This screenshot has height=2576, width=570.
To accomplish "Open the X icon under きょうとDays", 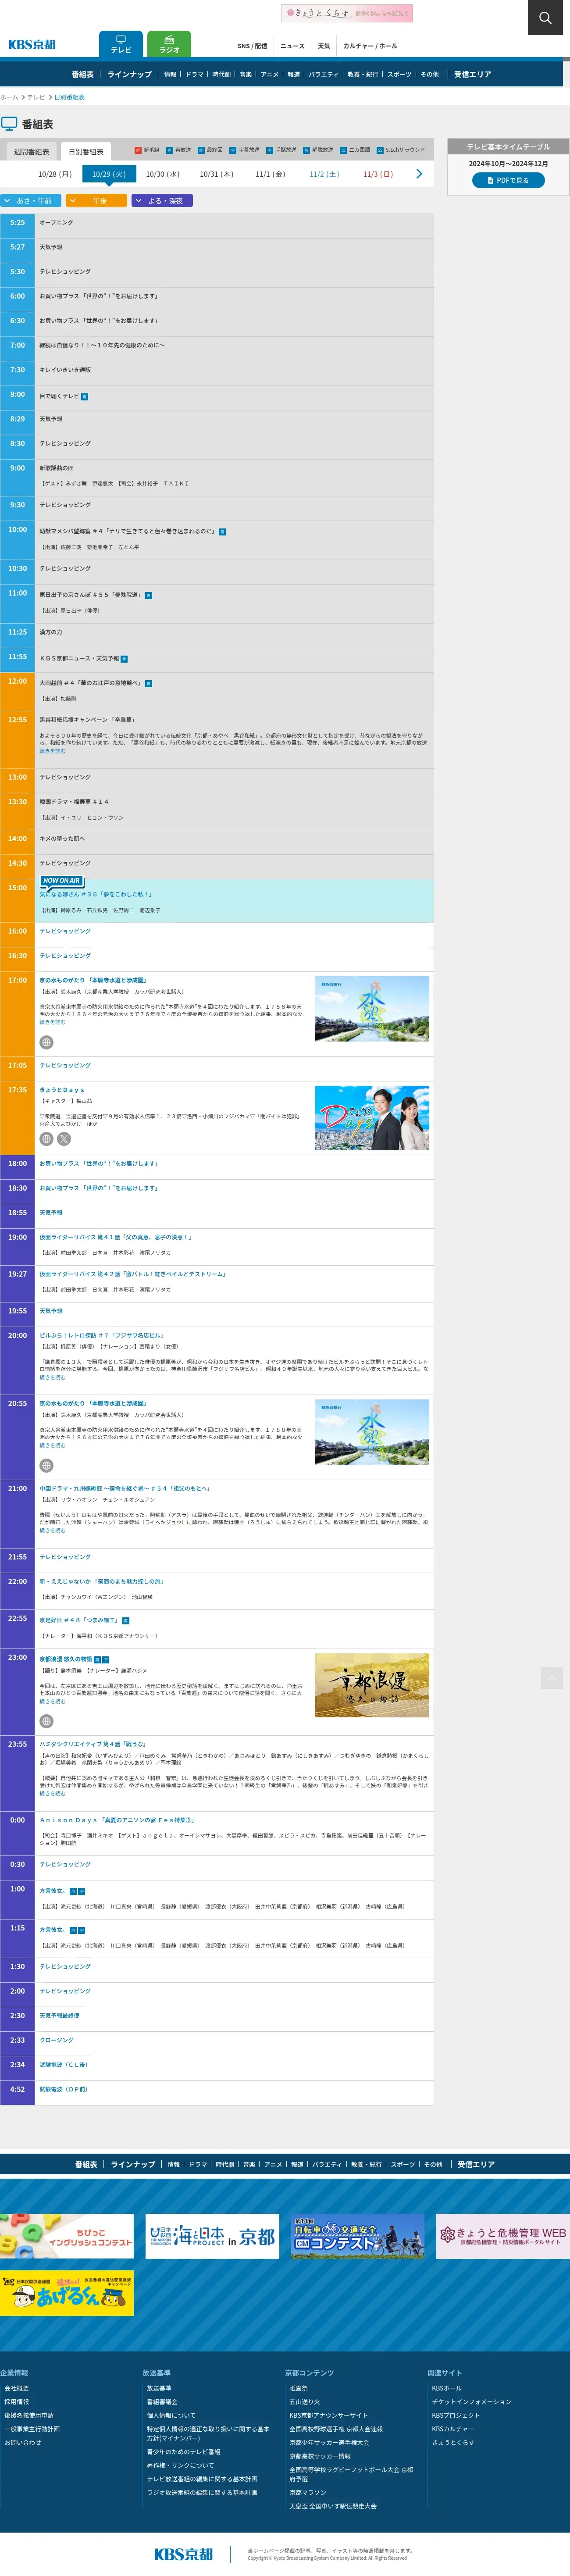I will [x=64, y=1139].
